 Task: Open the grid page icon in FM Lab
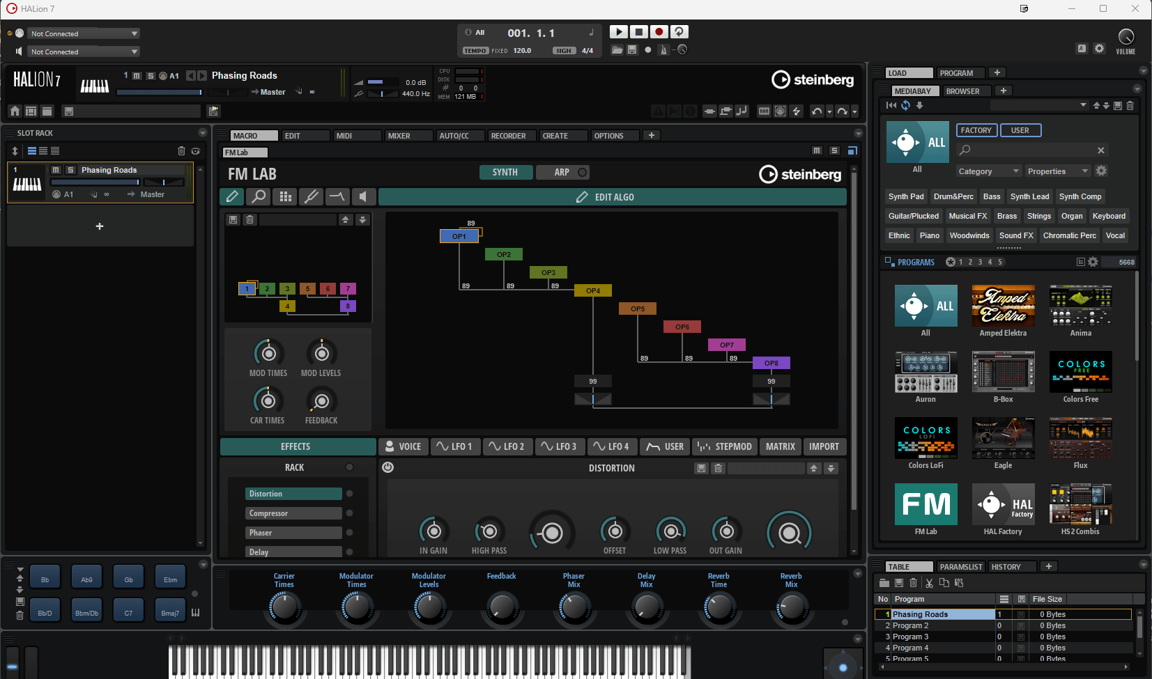point(285,197)
